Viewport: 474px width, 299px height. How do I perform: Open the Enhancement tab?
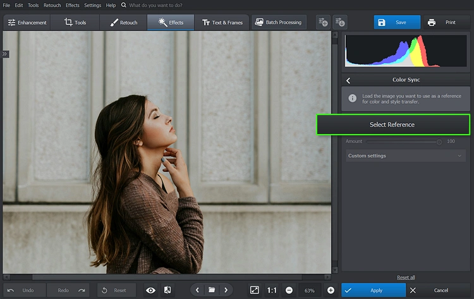coord(27,22)
